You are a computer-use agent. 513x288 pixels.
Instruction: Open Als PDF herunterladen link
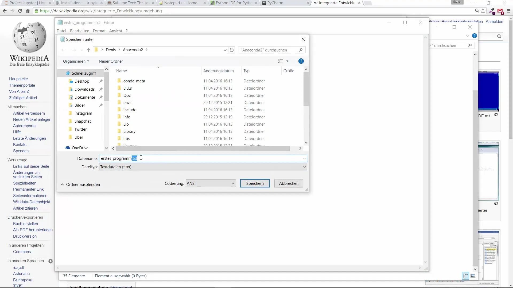pos(33,230)
